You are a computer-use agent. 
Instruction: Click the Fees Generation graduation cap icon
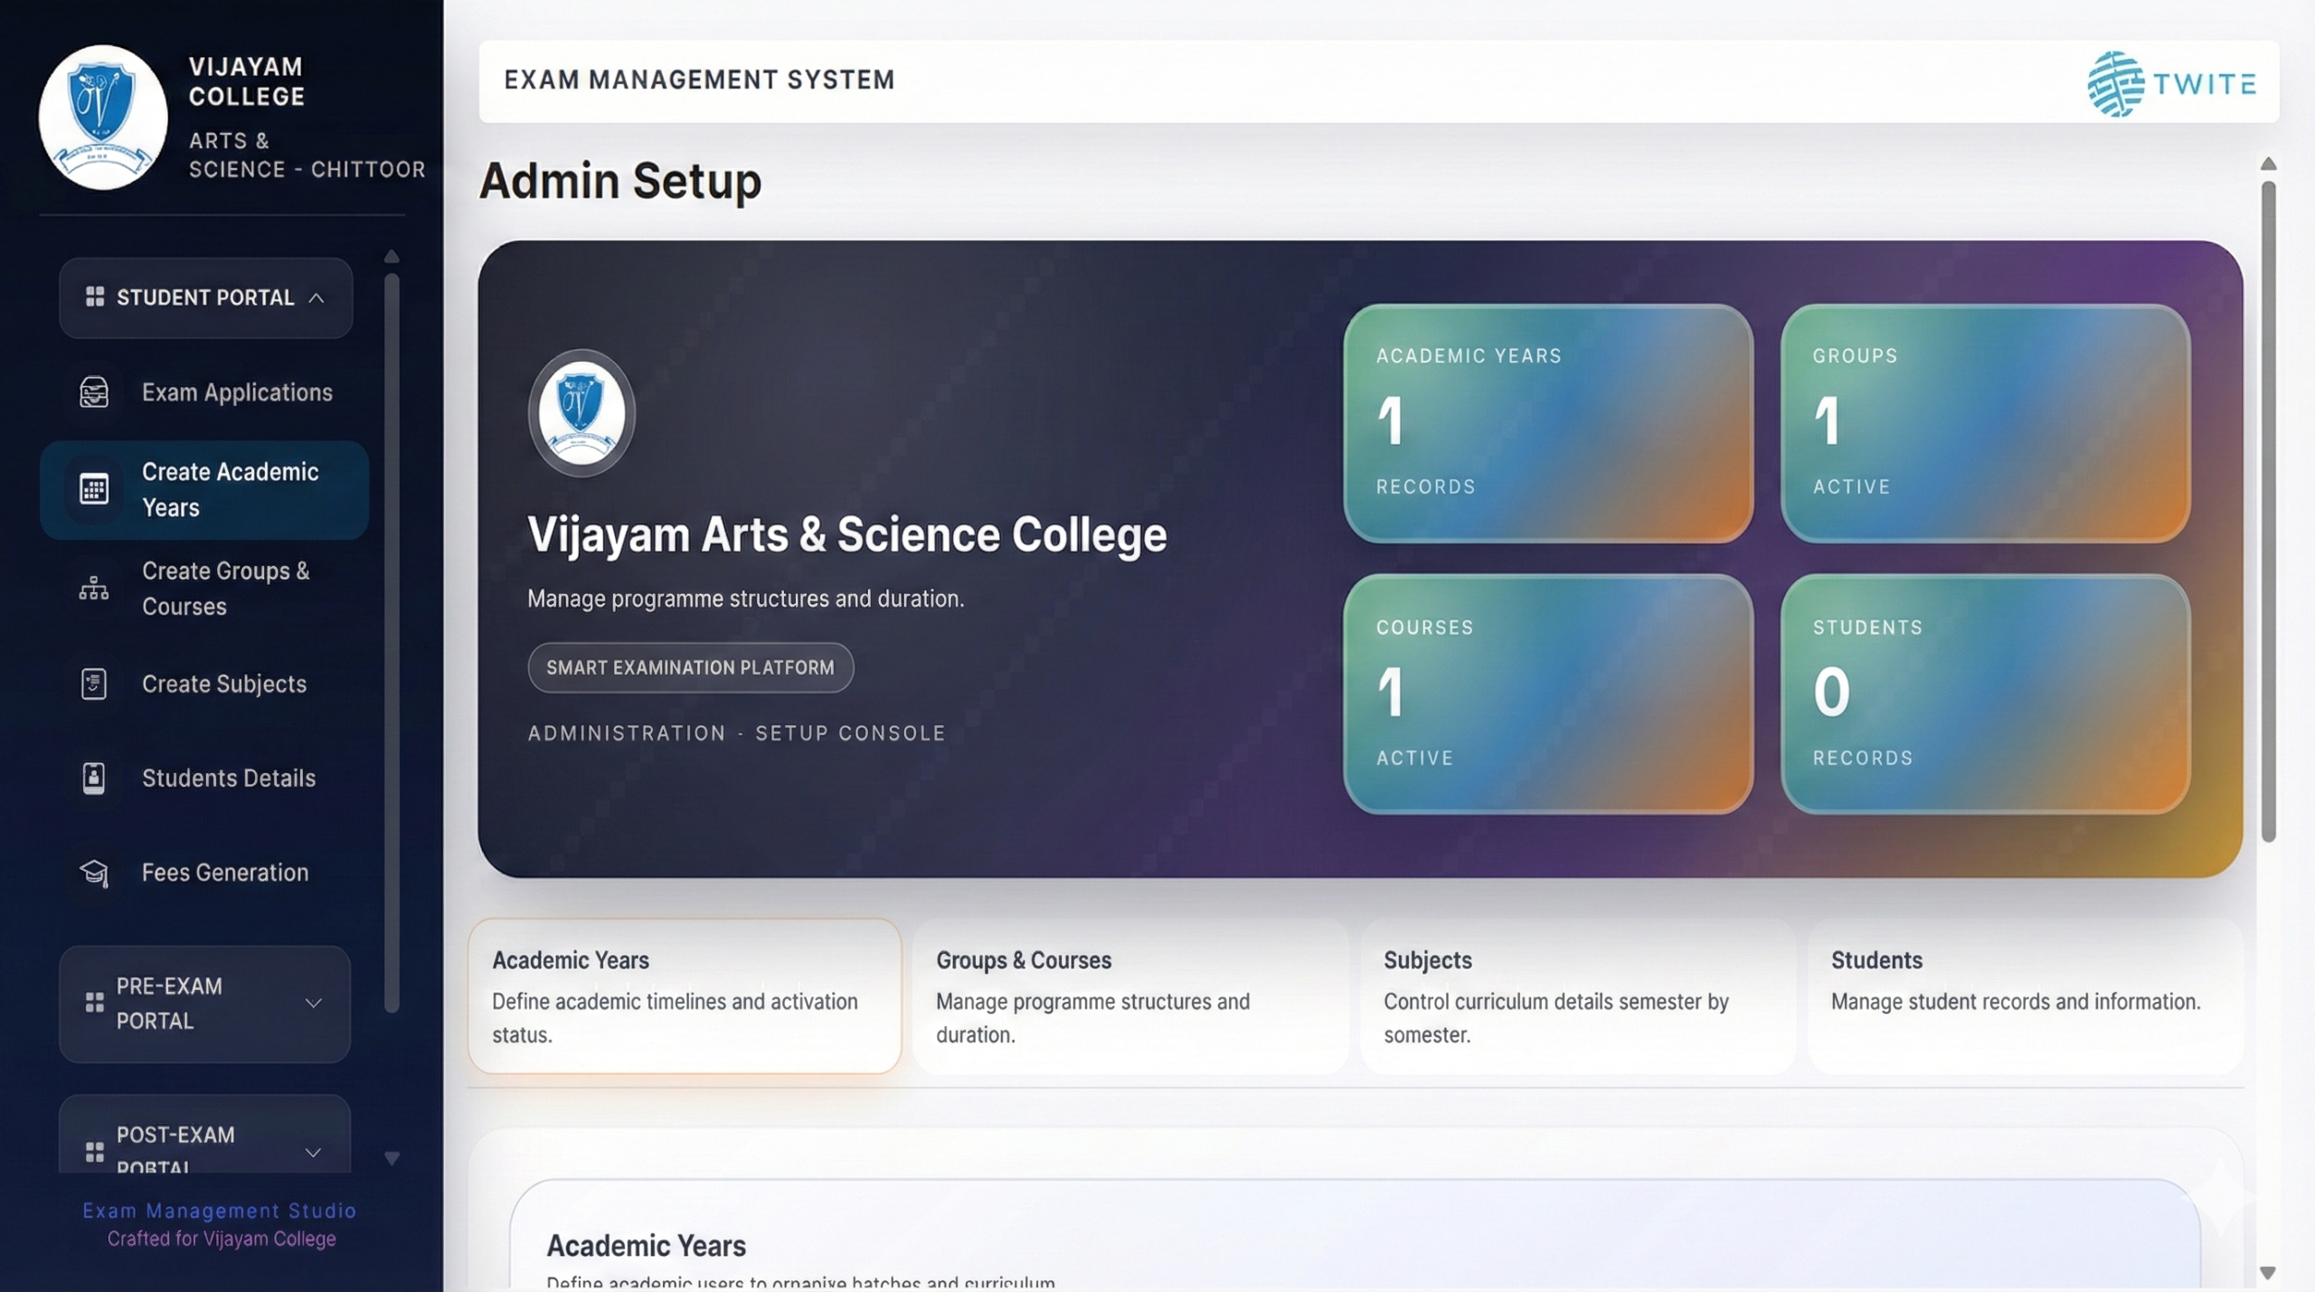tap(94, 872)
